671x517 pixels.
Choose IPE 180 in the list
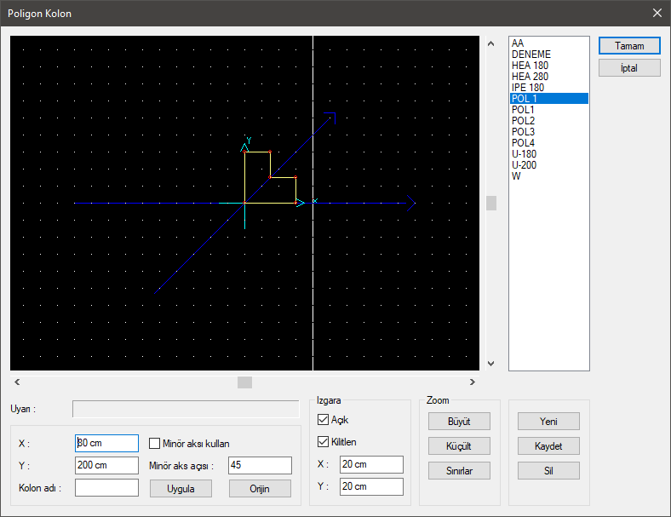pyautogui.click(x=528, y=88)
